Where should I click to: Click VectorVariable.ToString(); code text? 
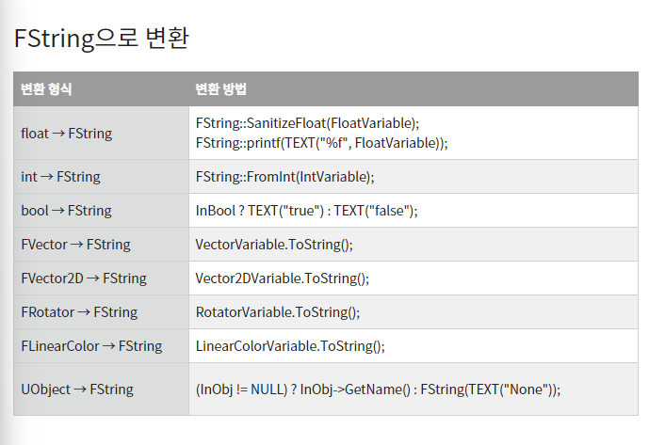274,245
